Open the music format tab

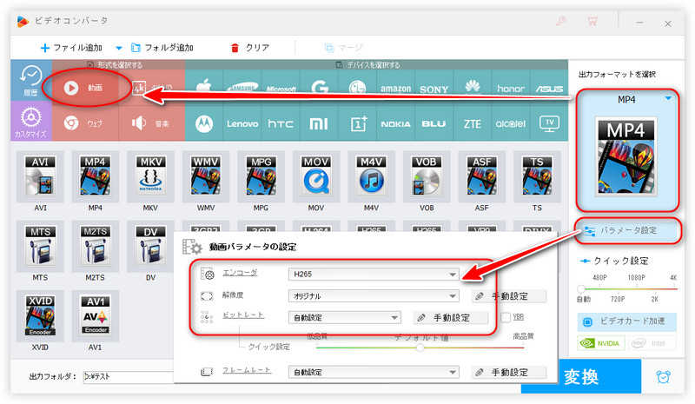(x=151, y=123)
